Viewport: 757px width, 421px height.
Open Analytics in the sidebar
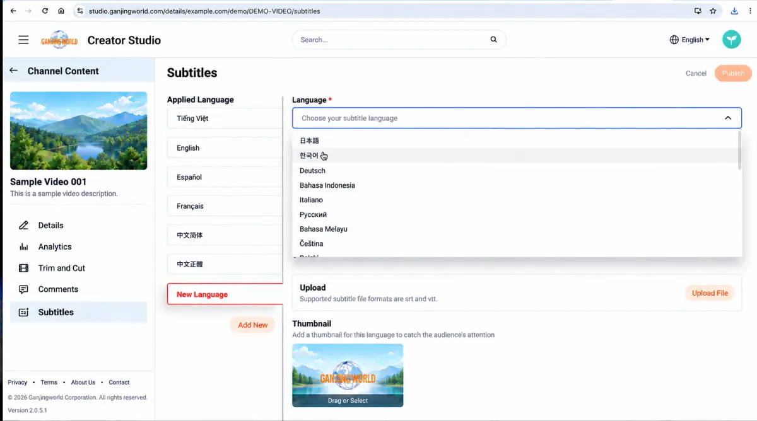click(x=78, y=246)
